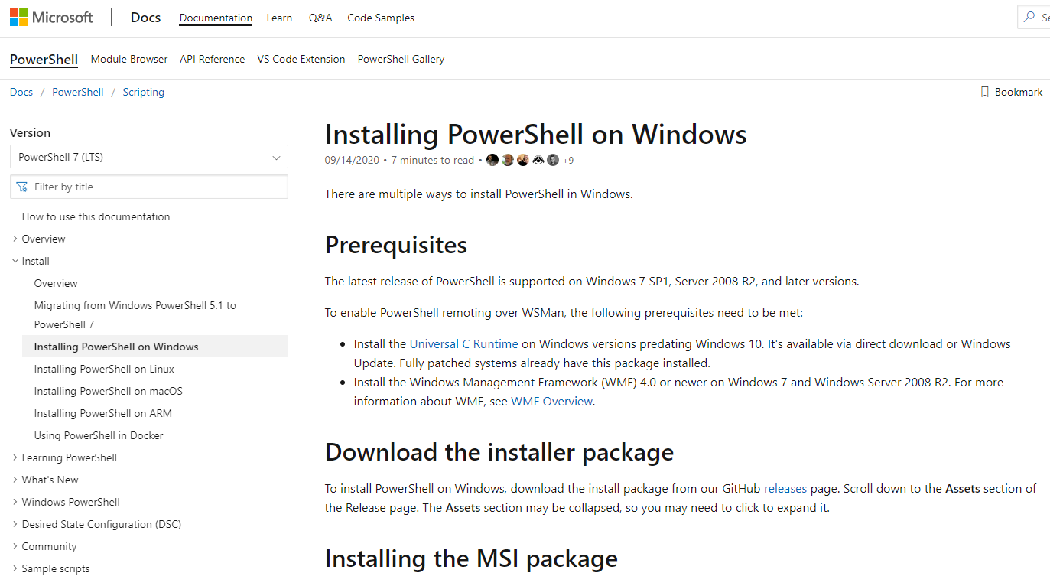Click the Microsoft logo
The width and height of the screenshot is (1050, 586).
[x=51, y=17]
